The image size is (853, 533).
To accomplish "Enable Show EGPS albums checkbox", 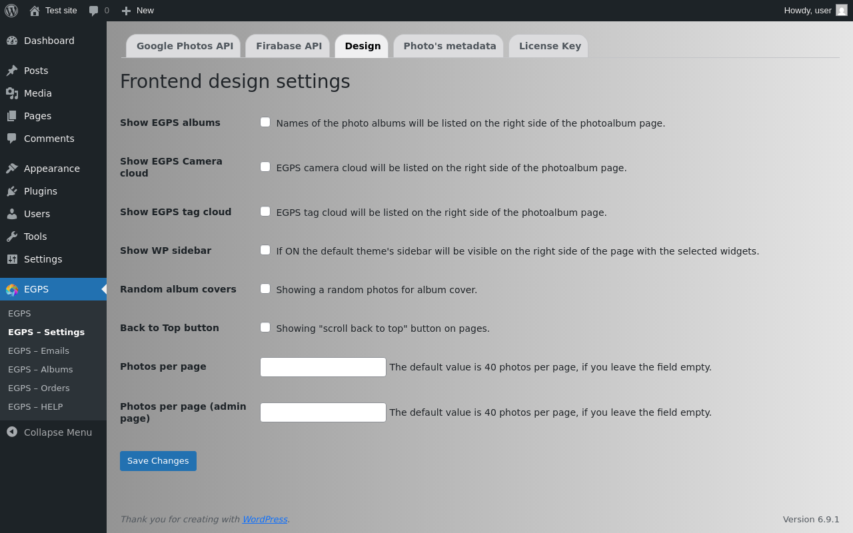I will pos(265,122).
